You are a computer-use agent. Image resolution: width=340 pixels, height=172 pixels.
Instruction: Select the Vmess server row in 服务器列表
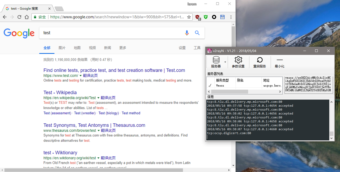[x=244, y=85]
